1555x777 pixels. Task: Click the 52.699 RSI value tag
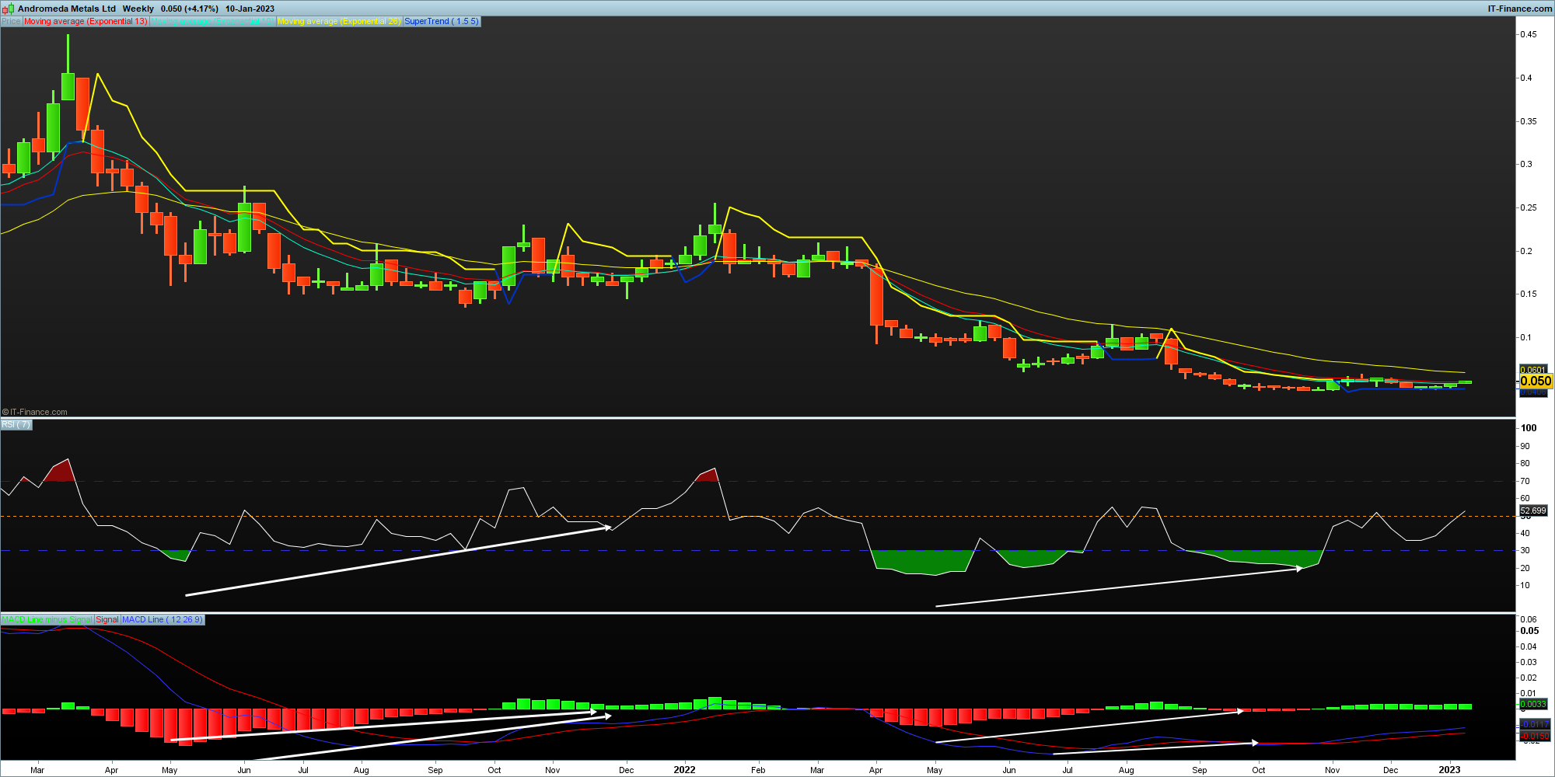[x=1533, y=510]
